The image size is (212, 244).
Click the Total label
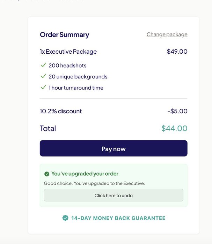click(x=48, y=128)
